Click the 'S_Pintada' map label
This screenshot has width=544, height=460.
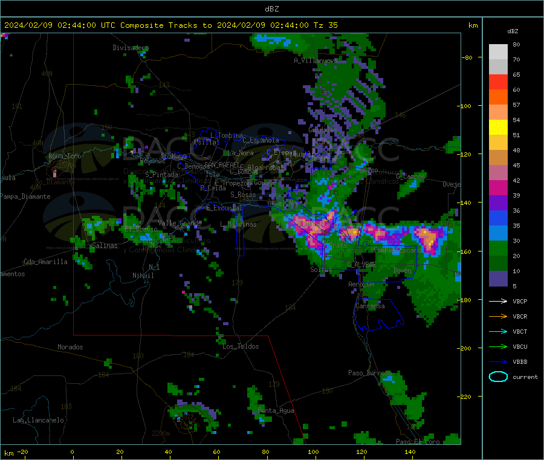pos(161,175)
